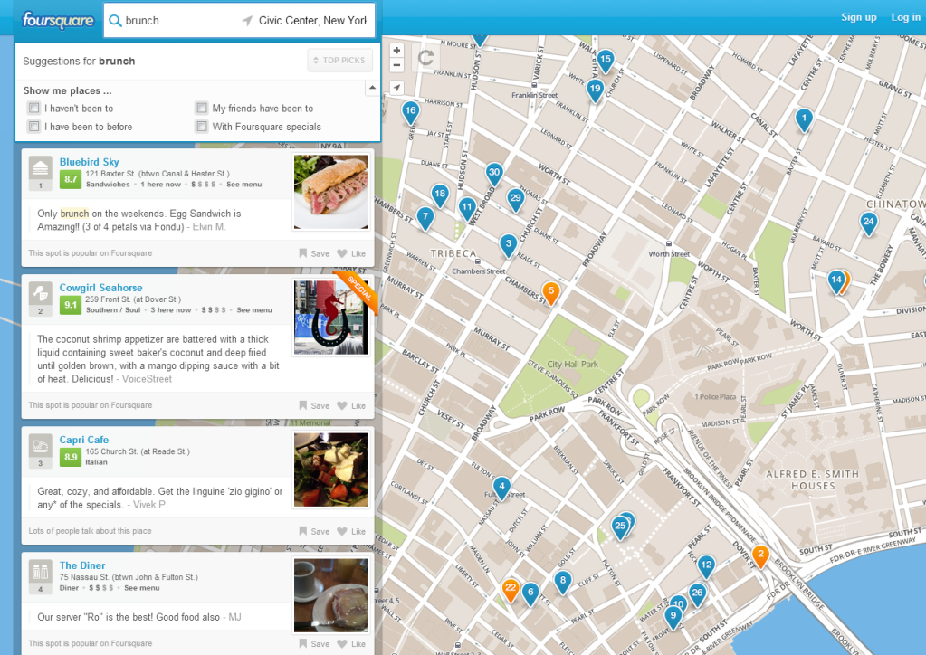Open the Cowgirl Seahorse photo thumbnail
Image resolution: width=926 pixels, height=655 pixels.
330,318
